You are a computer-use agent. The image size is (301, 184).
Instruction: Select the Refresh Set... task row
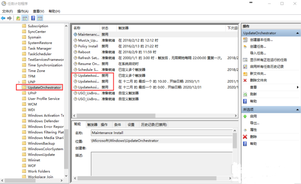coord(155,58)
